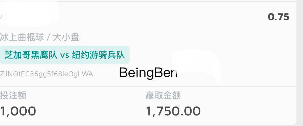Click the "vs" text in match tag

pos(64,55)
